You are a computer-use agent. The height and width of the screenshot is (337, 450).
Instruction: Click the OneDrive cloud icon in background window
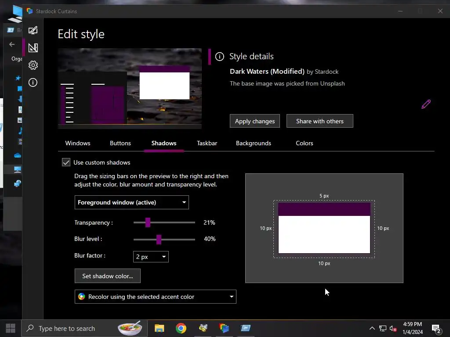point(17,155)
